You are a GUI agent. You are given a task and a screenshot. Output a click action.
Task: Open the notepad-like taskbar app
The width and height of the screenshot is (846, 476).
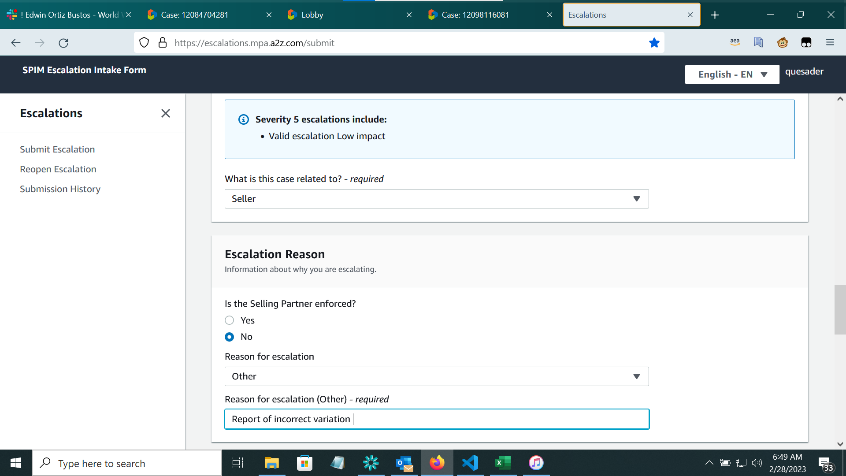point(338,463)
